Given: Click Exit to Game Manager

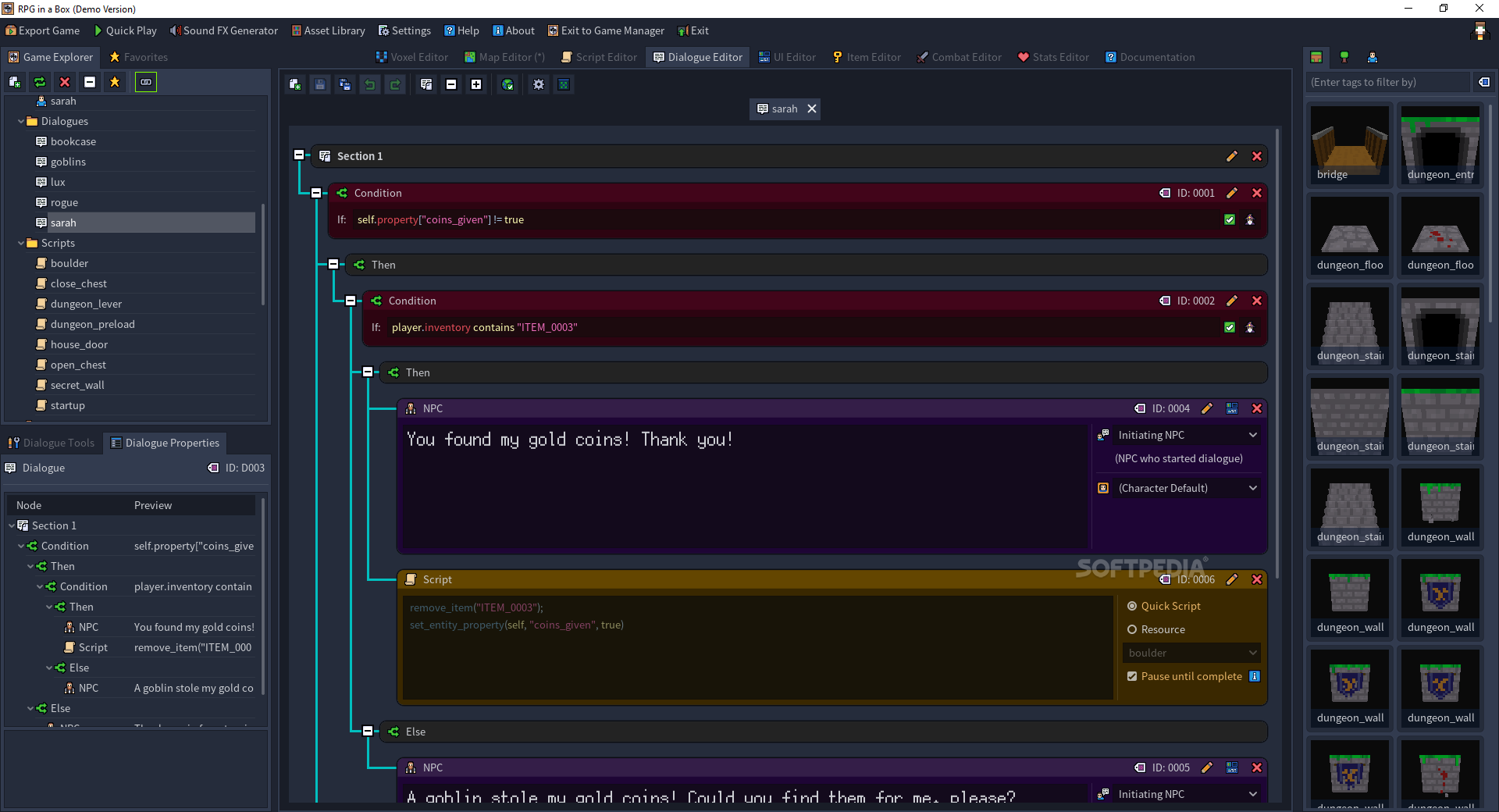Looking at the screenshot, I should [x=606, y=30].
